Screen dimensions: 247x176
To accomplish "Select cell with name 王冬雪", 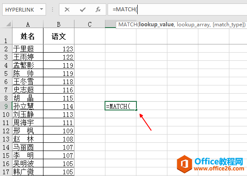I will point(28,81).
